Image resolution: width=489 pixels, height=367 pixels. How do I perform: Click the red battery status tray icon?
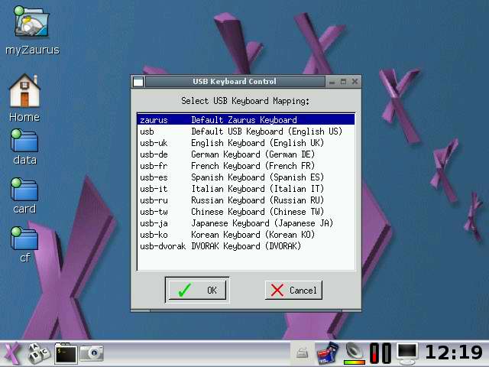tap(381, 352)
